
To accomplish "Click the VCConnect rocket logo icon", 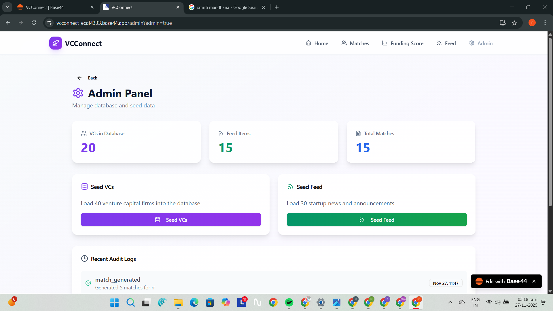I will coord(56,43).
